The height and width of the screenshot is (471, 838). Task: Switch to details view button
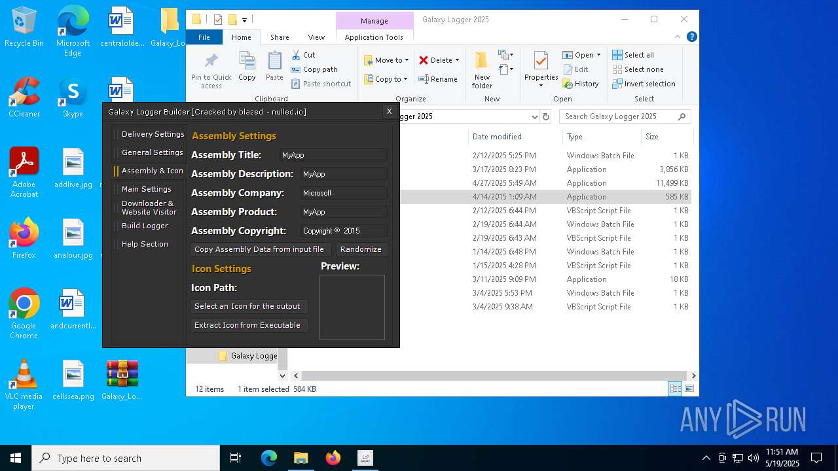pyautogui.click(x=675, y=389)
